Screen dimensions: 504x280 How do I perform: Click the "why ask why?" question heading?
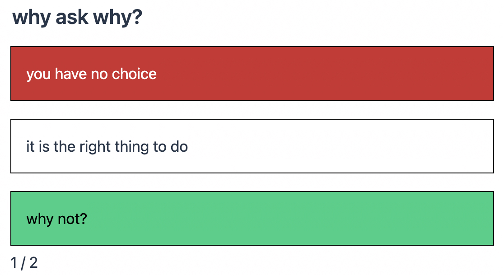(77, 18)
